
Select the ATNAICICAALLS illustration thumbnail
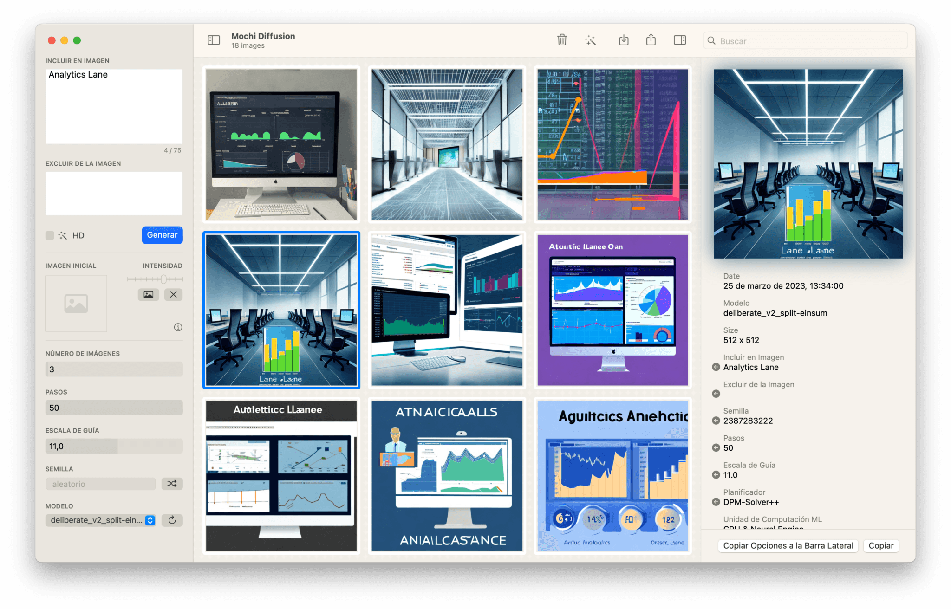(447, 476)
